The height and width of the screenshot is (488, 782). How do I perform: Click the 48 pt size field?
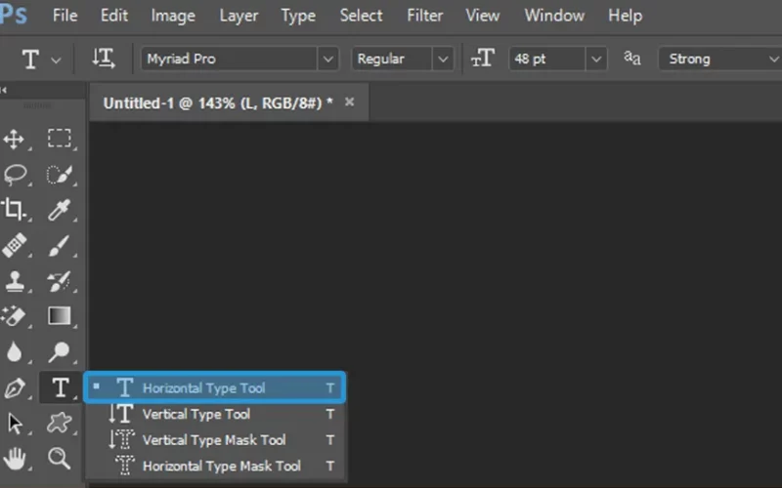[x=547, y=60]
